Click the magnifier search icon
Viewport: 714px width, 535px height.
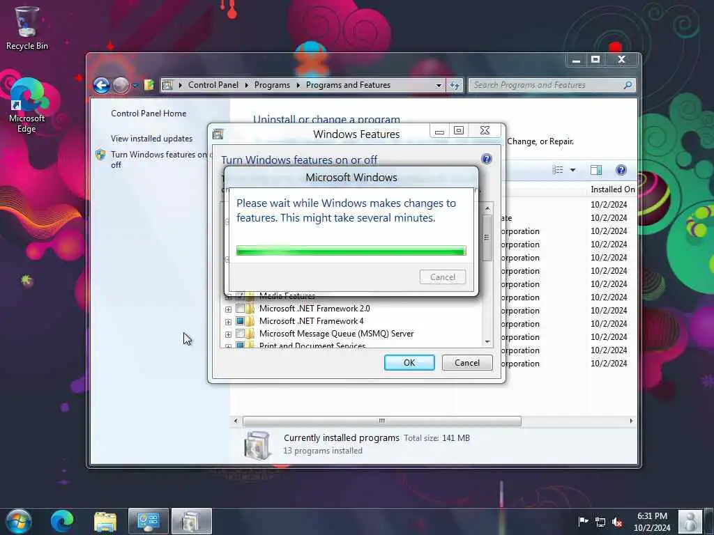click(x=628, y=85)
